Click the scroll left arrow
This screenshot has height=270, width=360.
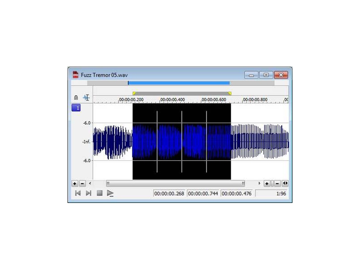point(90,184)
